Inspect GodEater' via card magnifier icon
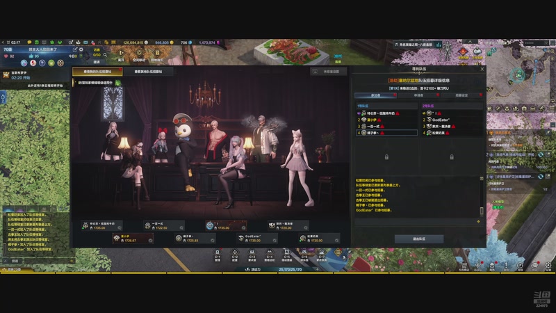Viewport: 556px width, 313px height. (x=275, y=241)
